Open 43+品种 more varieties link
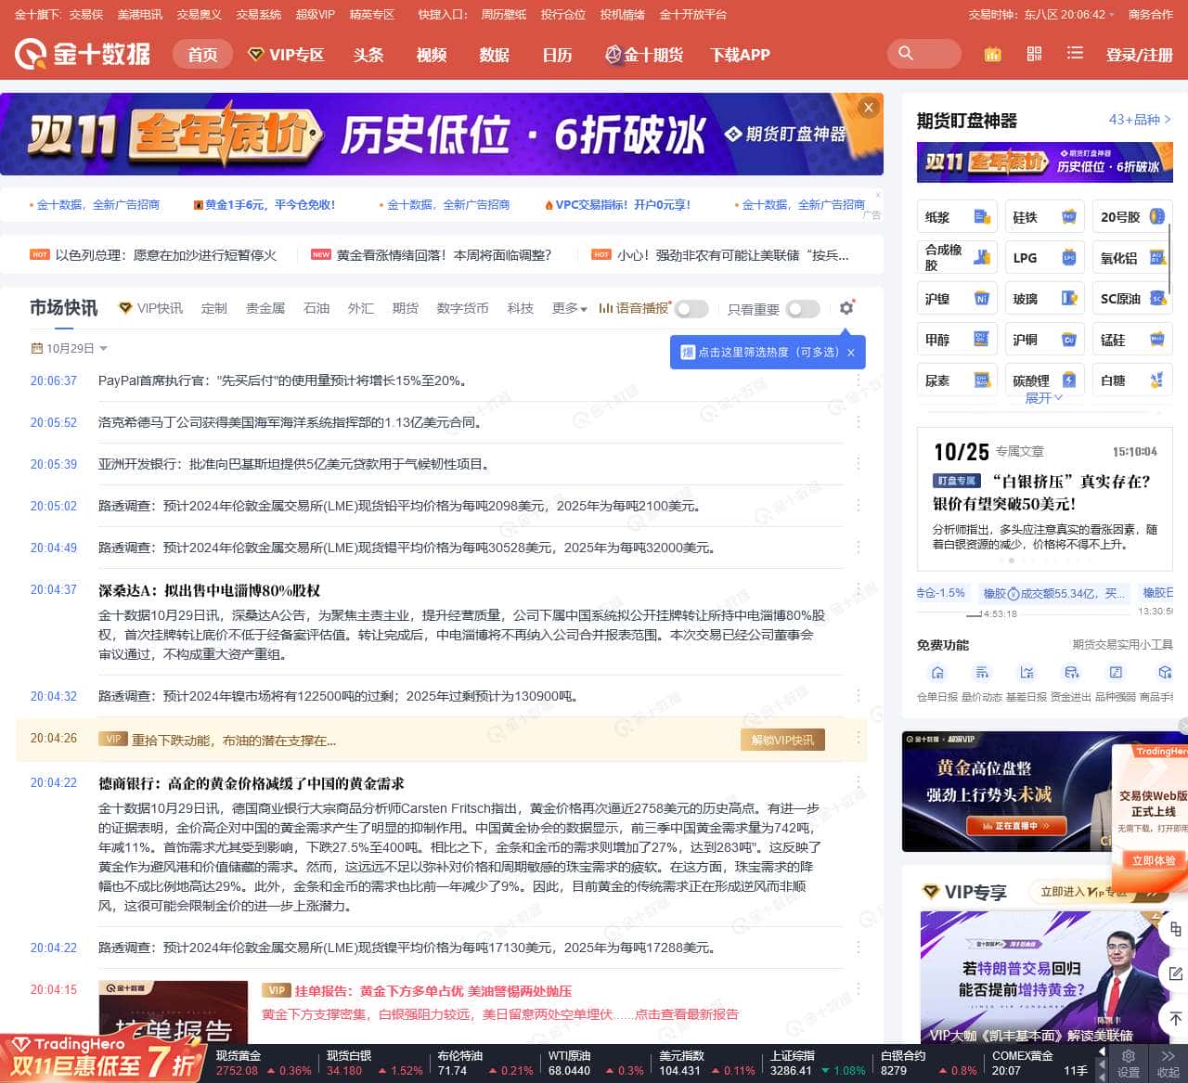This screenshot has height=1083, width=1188. click(1140, 120)
